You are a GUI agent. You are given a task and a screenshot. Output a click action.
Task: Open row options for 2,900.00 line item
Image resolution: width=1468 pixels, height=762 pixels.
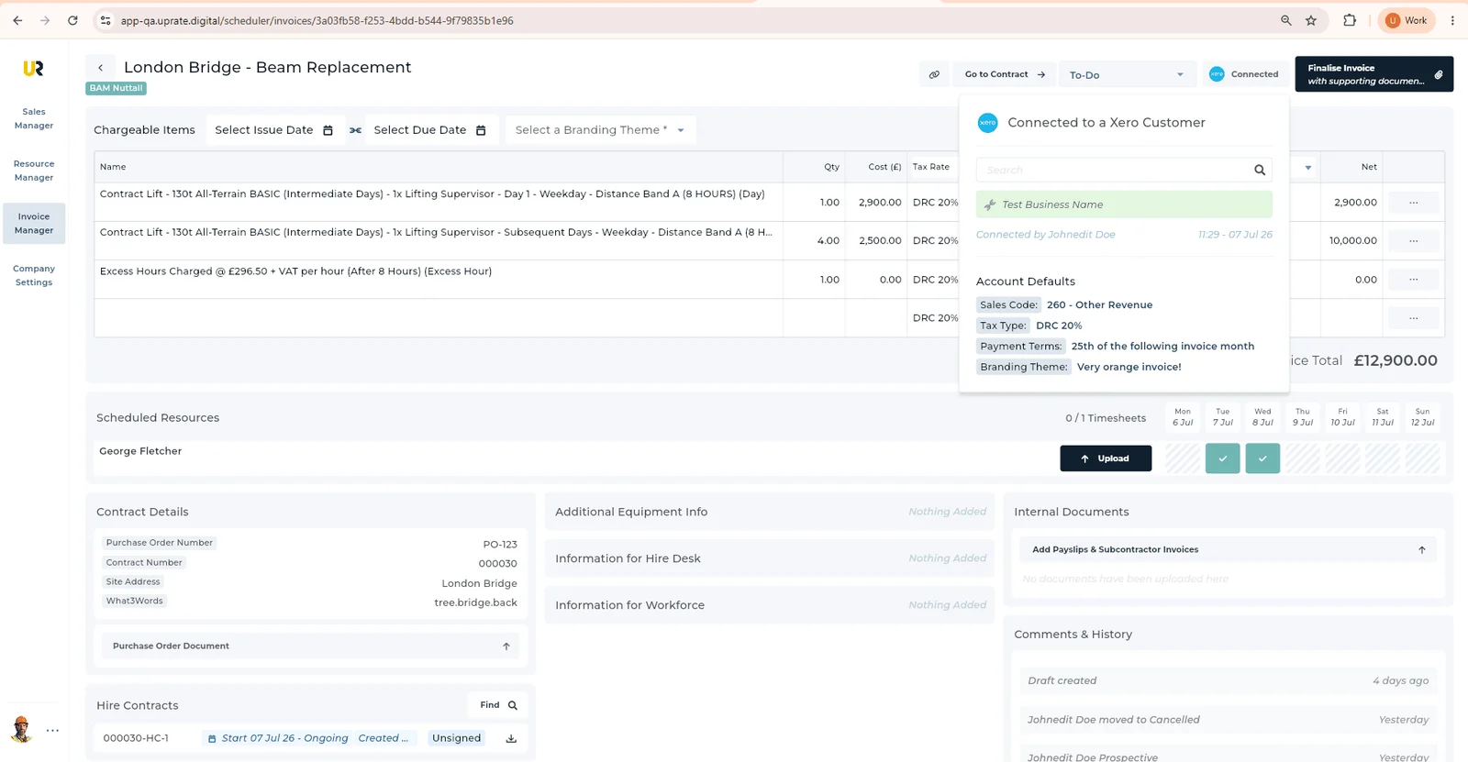(1414, 203)
